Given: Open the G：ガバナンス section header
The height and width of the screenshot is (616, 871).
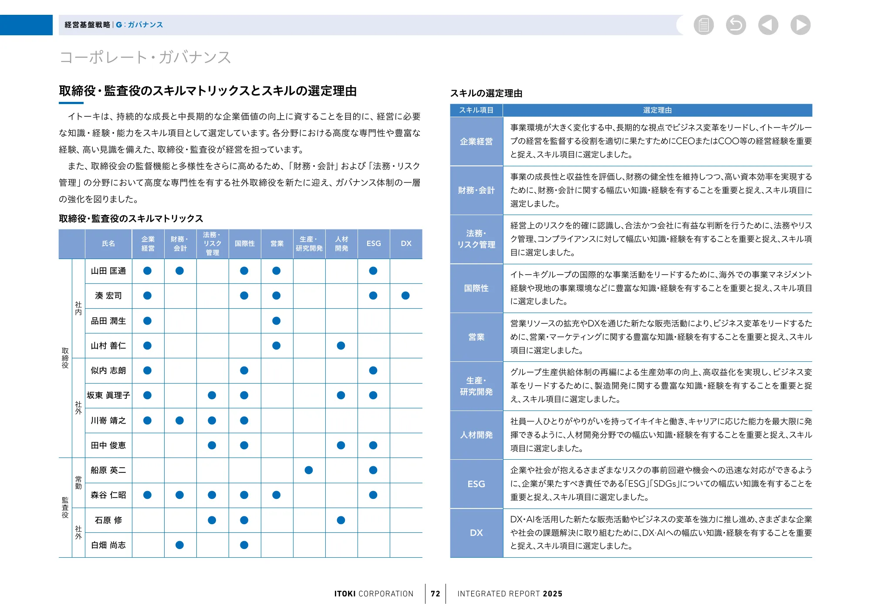Looking at the screenshot, I should pyautogui.click(x=139, y=25).
